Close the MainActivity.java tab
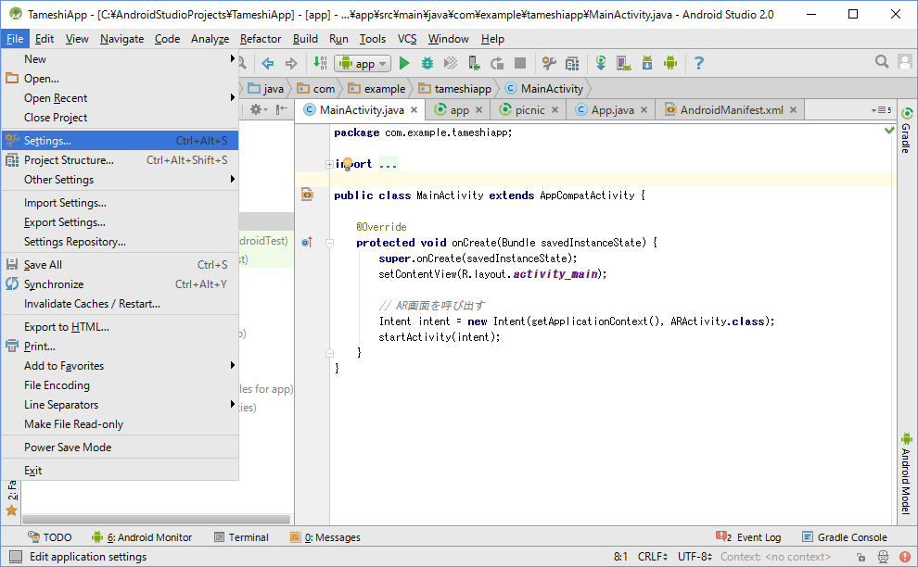This screenshot has width=918, height=567. click(x=414, y=110)
